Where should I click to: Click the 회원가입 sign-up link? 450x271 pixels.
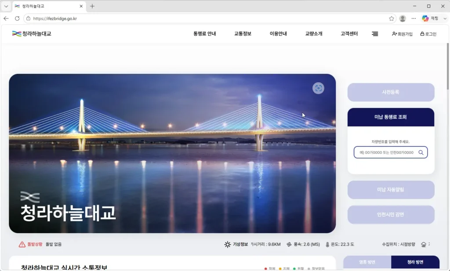tap(402, 34)
